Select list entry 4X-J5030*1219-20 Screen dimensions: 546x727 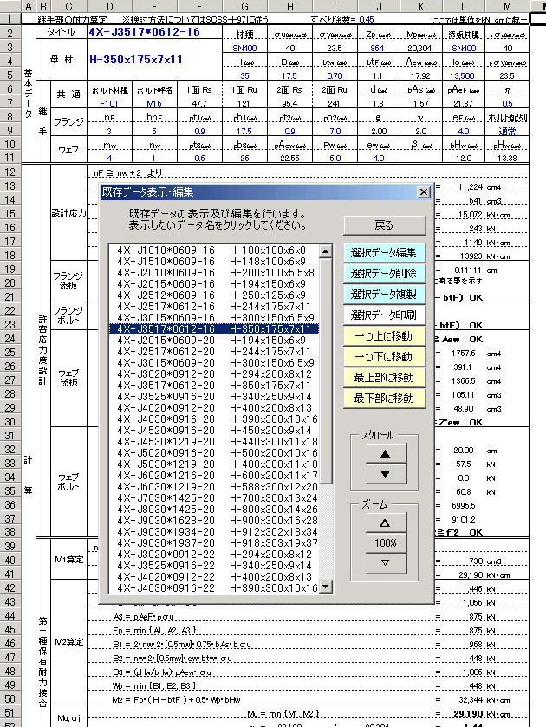(214, 464)
